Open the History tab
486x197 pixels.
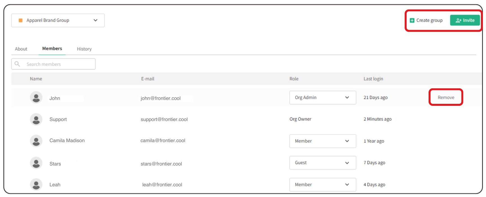tap(84, 49)
